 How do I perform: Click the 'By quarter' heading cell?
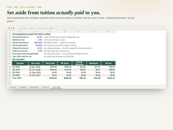click(19, 59)
